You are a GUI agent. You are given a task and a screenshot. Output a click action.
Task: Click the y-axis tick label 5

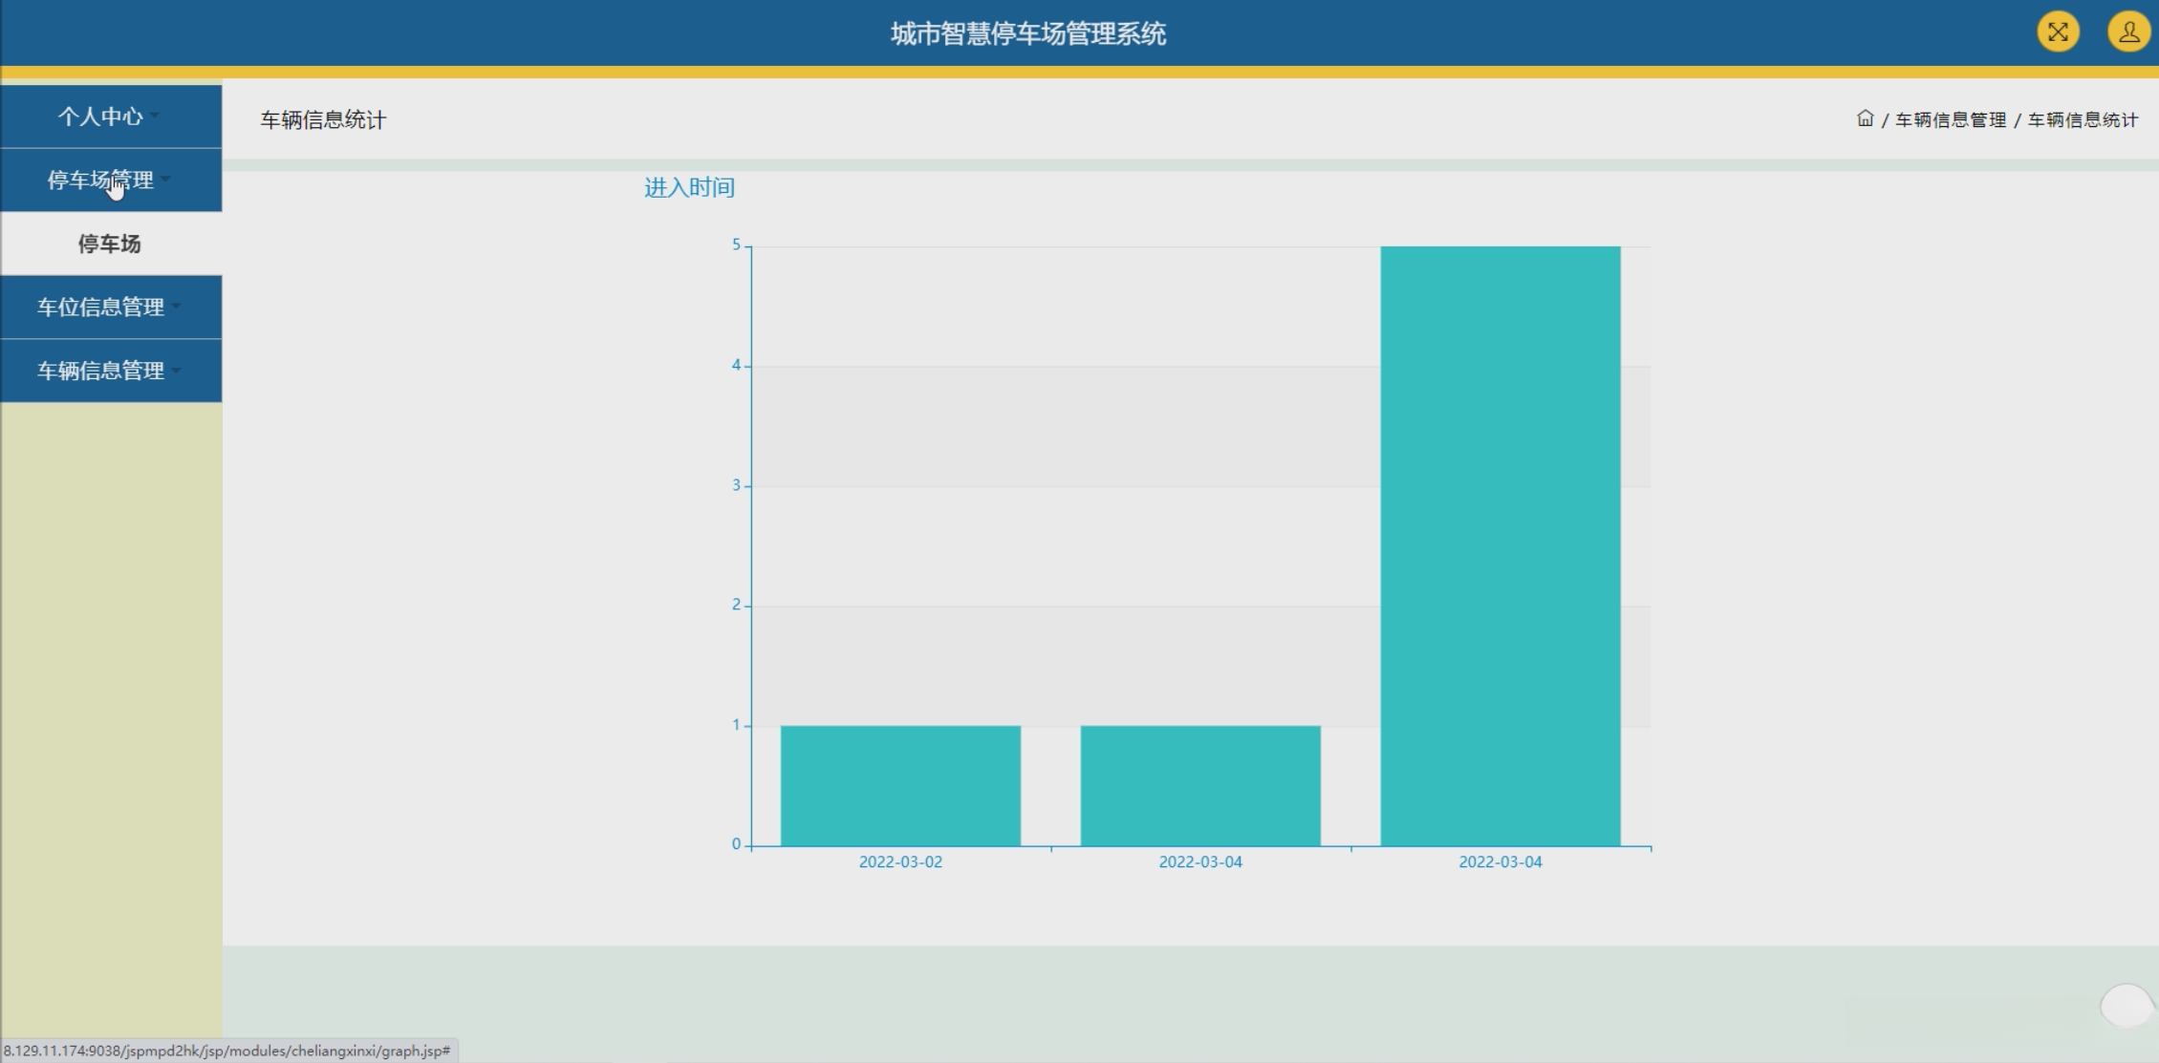[x=736, y=245]
